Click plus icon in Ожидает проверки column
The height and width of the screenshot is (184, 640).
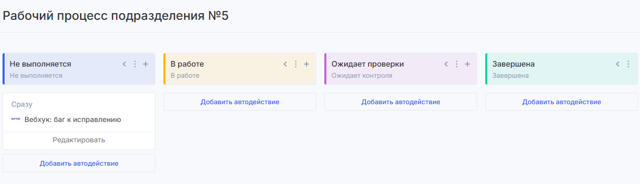467,64
